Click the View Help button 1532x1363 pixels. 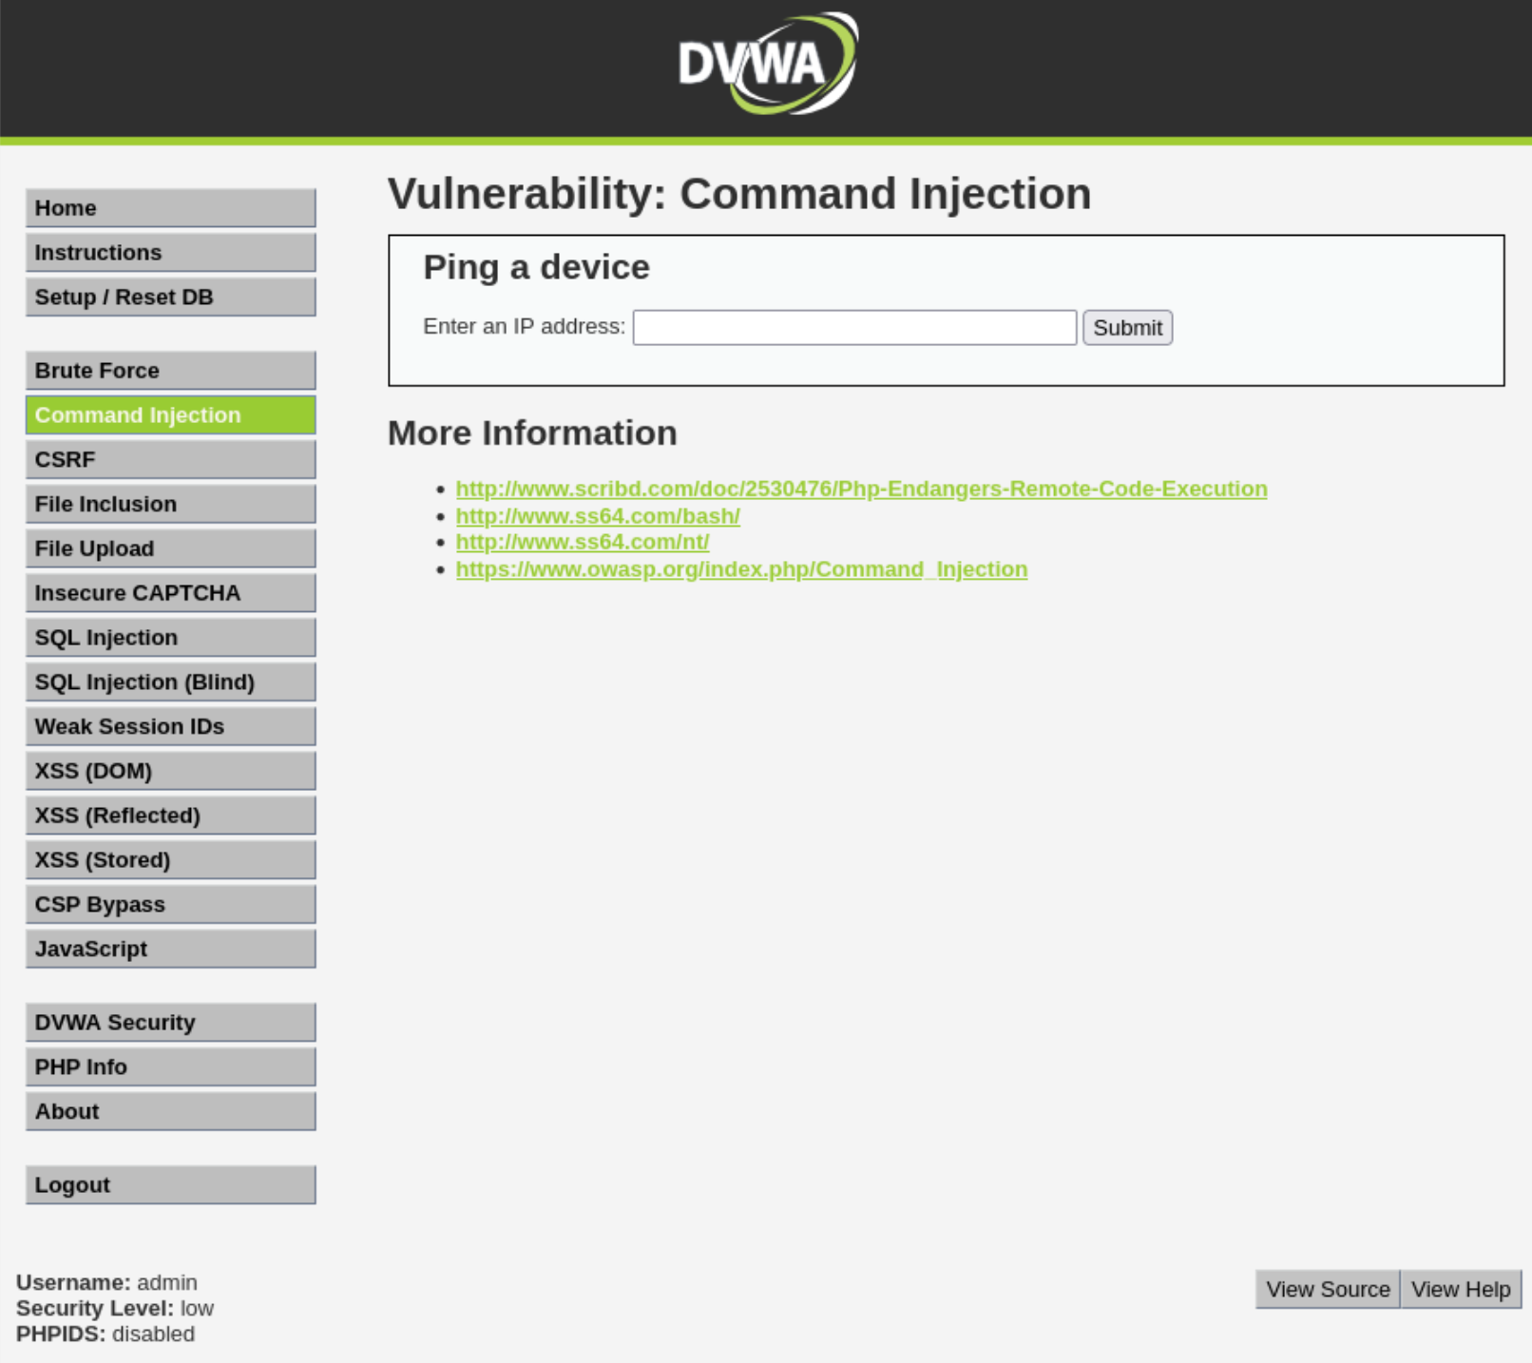tap(1461, 1290)
